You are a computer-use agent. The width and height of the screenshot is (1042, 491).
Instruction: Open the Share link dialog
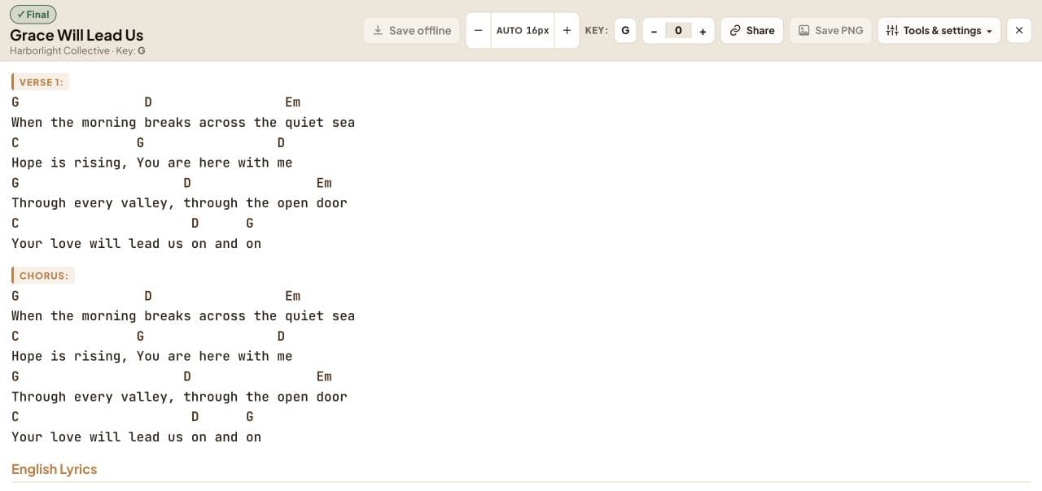pos(752,30)
